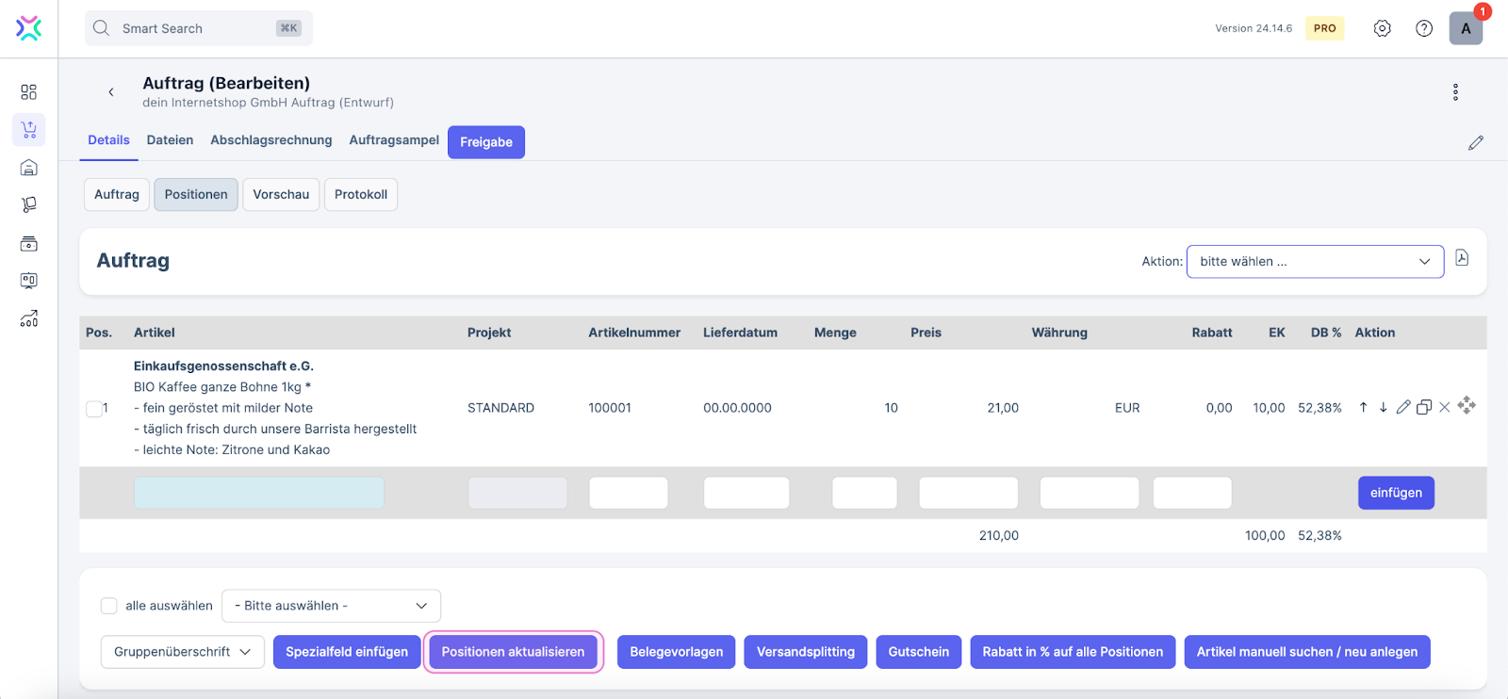Click the move position up arrow
Viewport: 1508px width, 699px height.
(x=1363, y=407)
